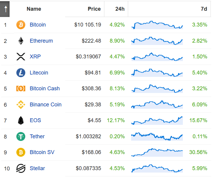The width and height of the screenshot is (212, 177).
Task: Sort table by 7d column header
Action: click(204, 9)
